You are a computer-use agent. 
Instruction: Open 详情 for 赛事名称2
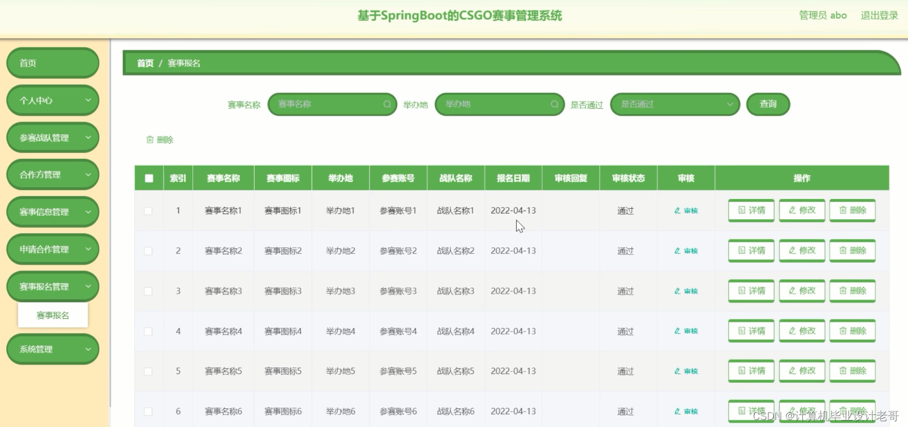tap(751, 251)
